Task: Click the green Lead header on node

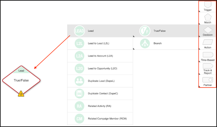Action: (x=21, y=71)
